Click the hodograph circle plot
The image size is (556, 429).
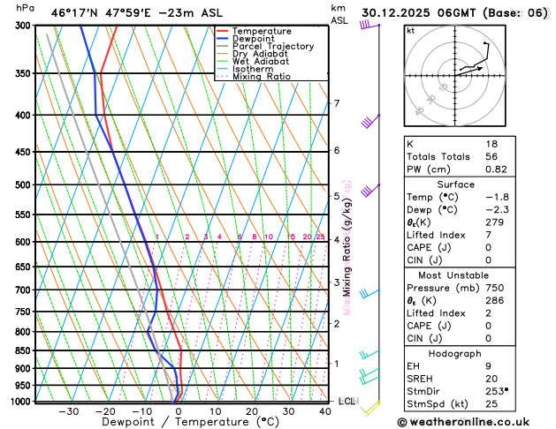click(x=454, y=76)
